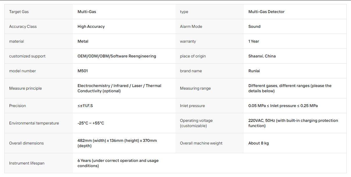This screenshot has height=177, width=351.
Task: Click the 'material' label
Action: tap(17, 41)
